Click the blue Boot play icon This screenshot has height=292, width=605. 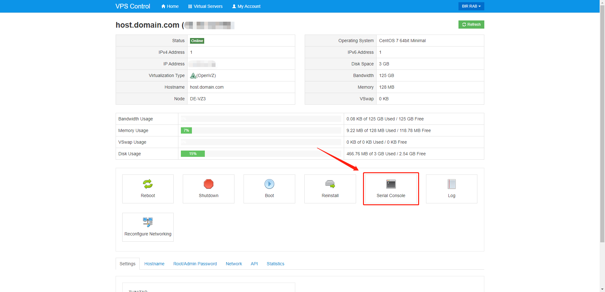tap(269, 184)
